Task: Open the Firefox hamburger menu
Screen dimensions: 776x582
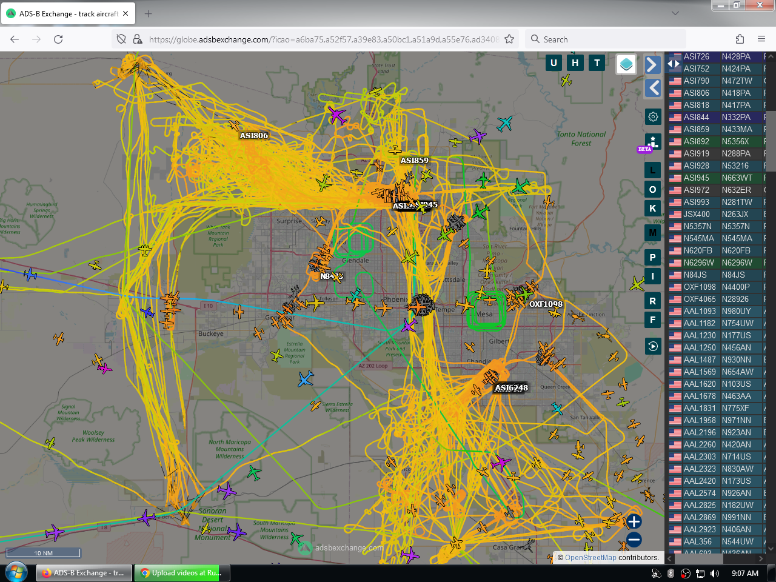Action: [761, 39]
